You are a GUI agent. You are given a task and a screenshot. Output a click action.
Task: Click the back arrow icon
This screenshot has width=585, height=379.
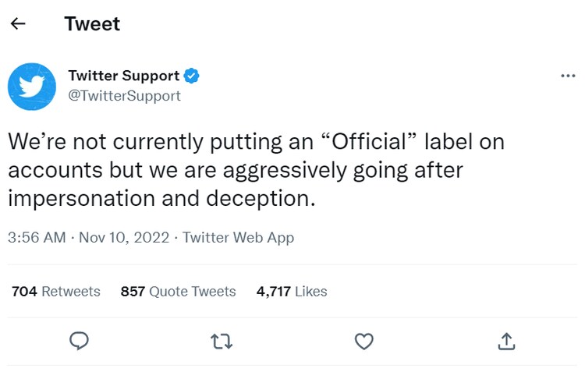pos(18,24)
